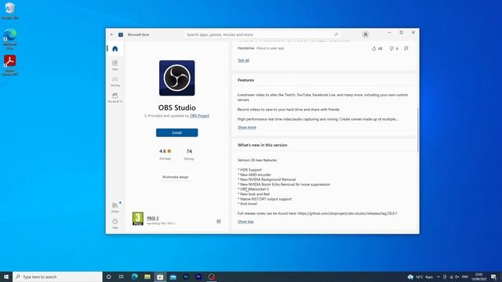502x282 pixels.
Task: Open Microsoft Edge desktop shortcut
Action: click(10, 38)
